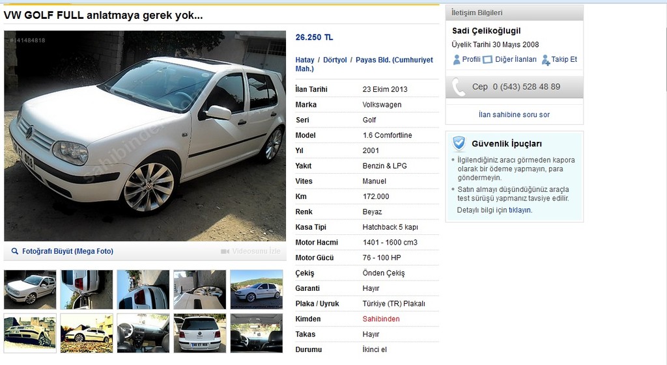Select the dashboard interior thumbnail
The width and height of the screenshot is (667, 365).
tap(143, 333)
